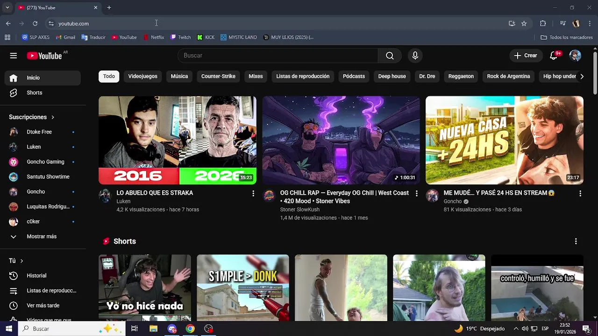598x336 pixels.
Task: Open Santutu Showtime subscription
Action: click(43, 177)
